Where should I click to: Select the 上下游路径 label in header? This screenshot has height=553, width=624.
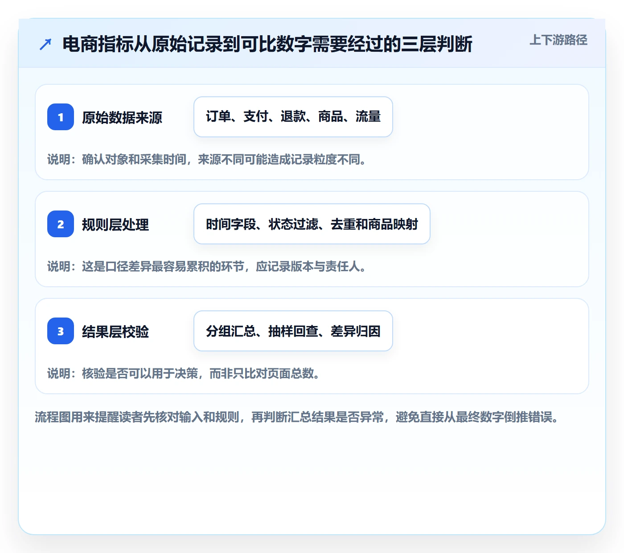[558, 40]
